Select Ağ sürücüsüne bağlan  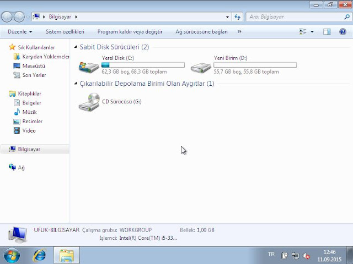pos(201,32)
